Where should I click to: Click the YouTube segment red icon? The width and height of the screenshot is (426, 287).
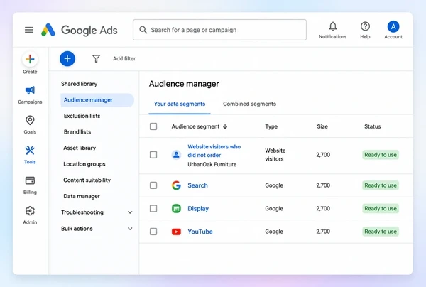176,232
